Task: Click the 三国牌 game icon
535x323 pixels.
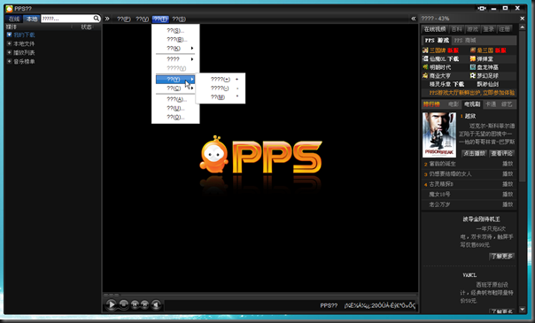Action: 425,50
